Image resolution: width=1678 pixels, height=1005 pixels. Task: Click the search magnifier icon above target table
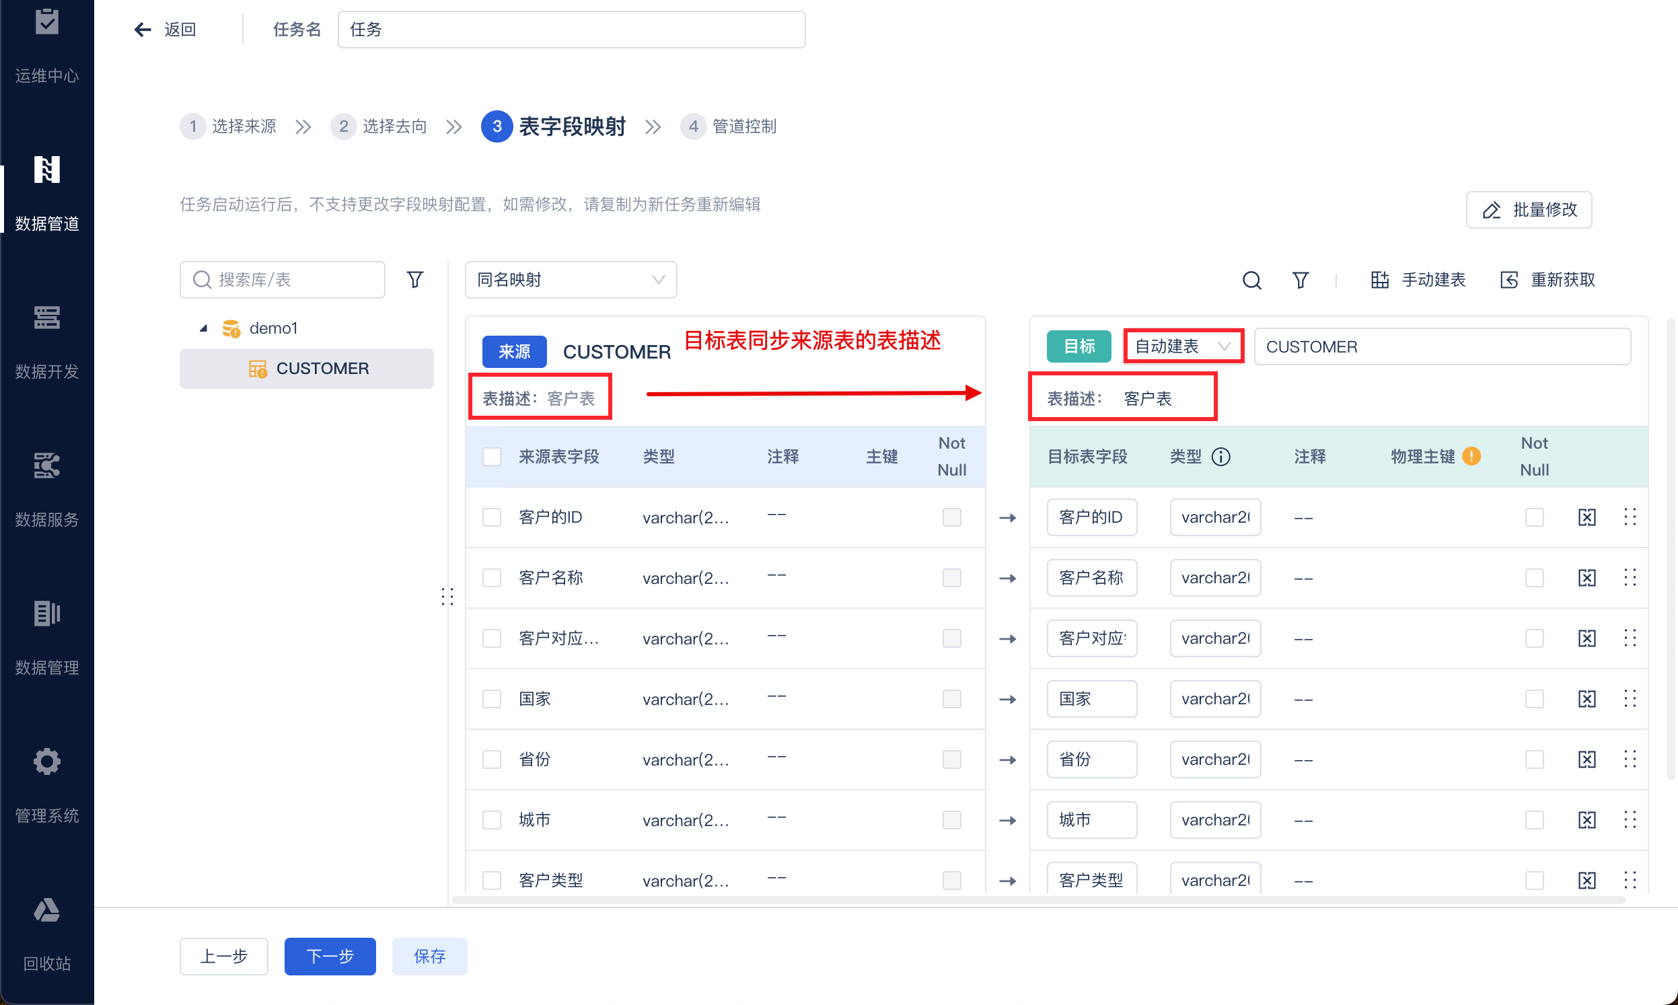click(x=1252, y=280)
